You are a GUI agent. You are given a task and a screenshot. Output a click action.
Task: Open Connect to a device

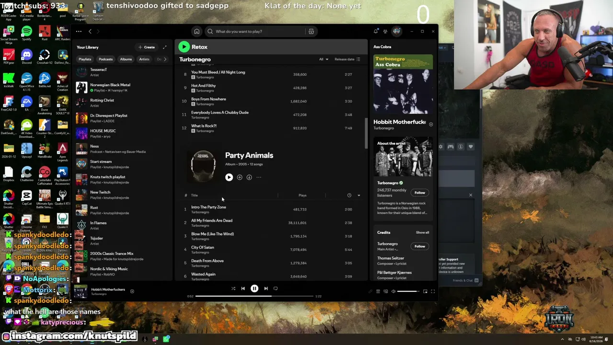[x=386, y=291]
